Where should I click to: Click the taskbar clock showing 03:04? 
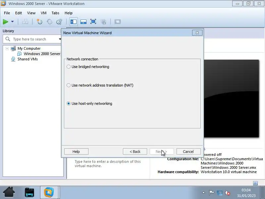(x=246, y=190)
